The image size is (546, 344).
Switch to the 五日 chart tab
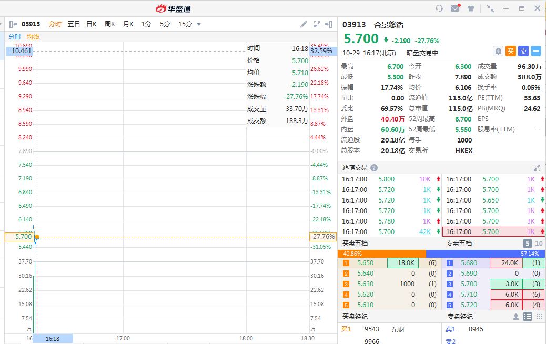tap(74, 24)
